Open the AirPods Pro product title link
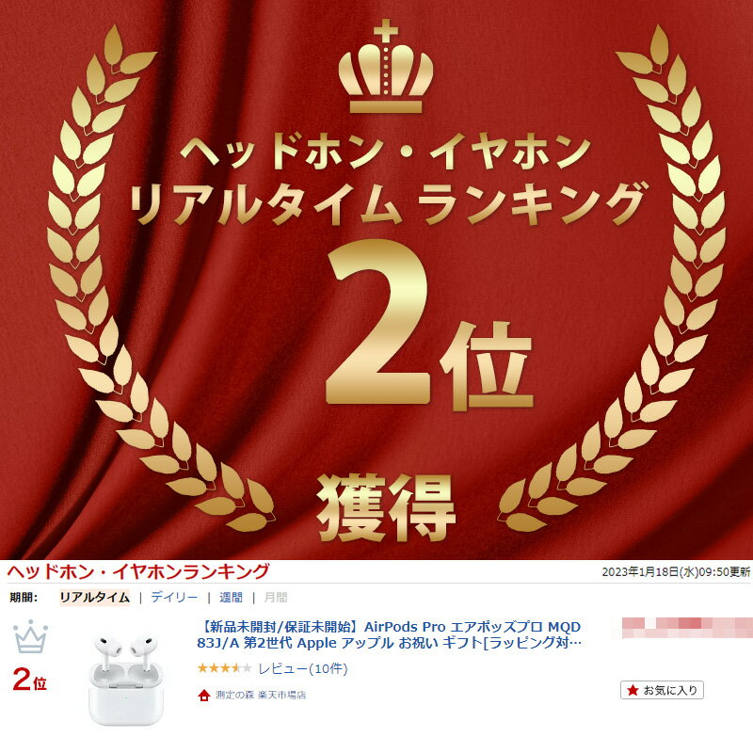The width and height of the screenshot is (753, 753). click(x=390, y=634)
